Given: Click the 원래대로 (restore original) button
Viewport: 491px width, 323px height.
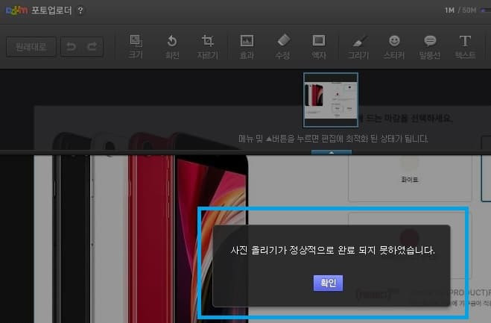Looking at the screenshot, I should click(x=31, y=47).
